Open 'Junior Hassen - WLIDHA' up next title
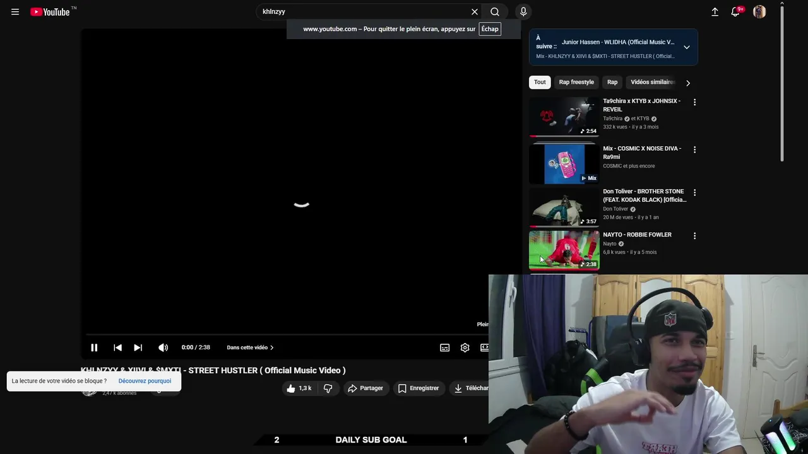Screen dimensions: 808x454 (618, 42)
